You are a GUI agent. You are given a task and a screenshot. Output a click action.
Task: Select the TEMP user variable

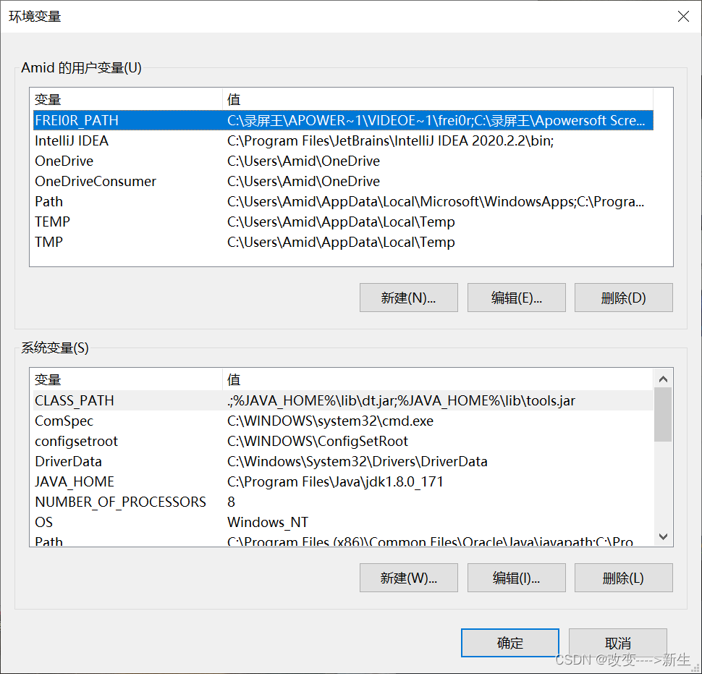343,222
